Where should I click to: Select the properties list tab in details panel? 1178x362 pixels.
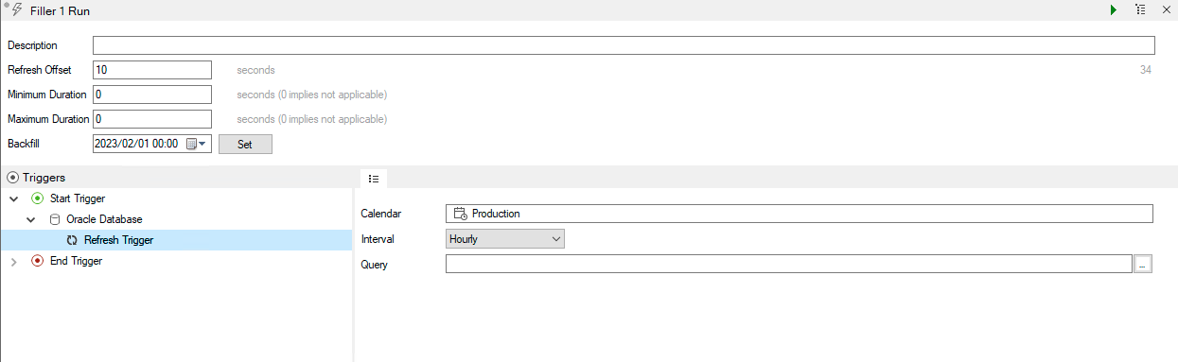pos(374,178)
